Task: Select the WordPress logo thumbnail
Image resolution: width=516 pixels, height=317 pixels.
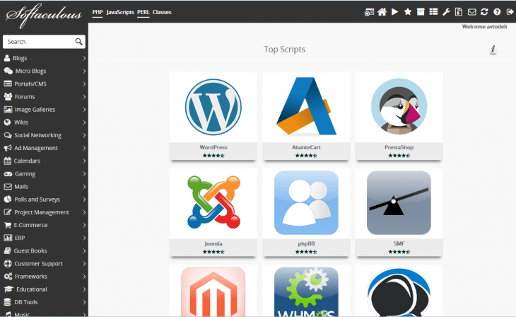Action: [213, 107]
